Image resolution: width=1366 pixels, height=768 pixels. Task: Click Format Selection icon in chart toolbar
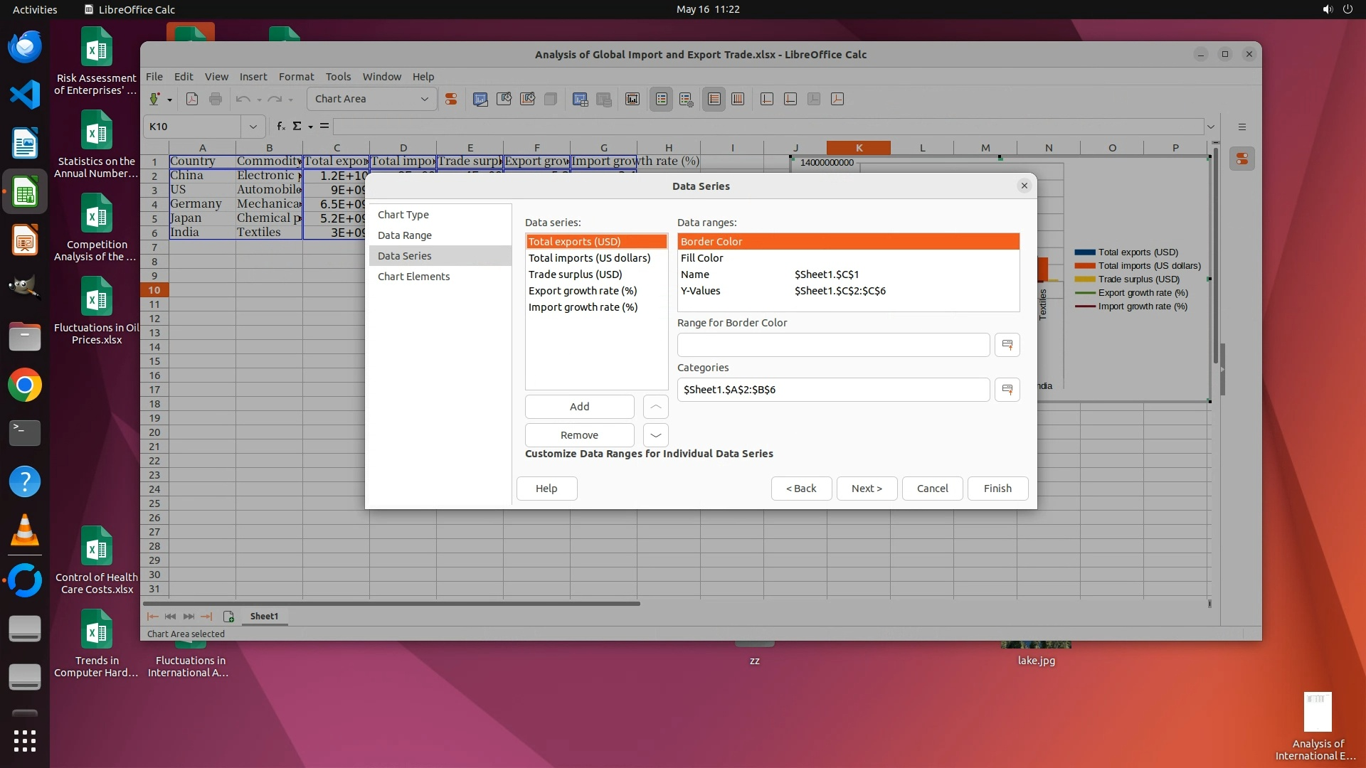pyautogui.click(x=451, y=99)
